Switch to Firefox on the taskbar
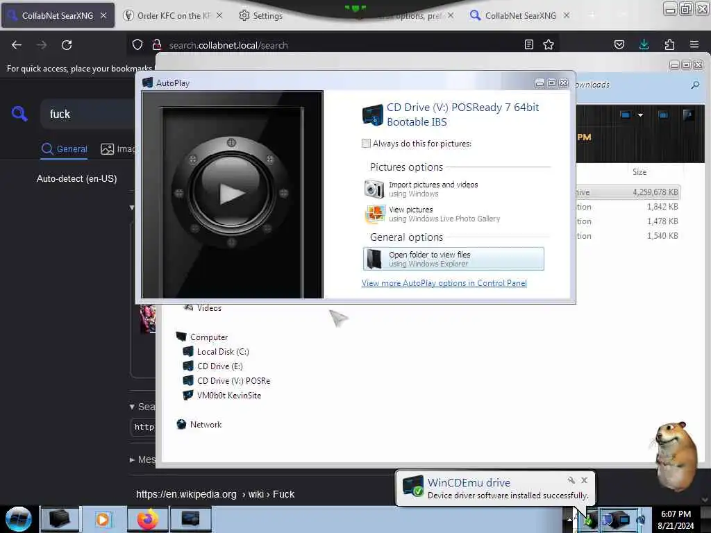 (x=147, y=519)
